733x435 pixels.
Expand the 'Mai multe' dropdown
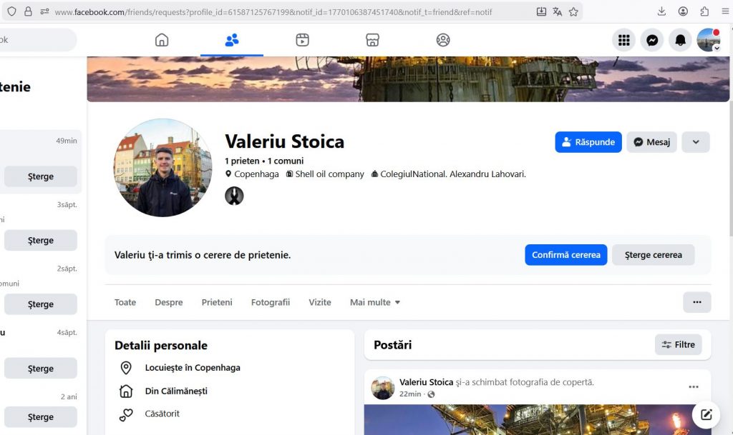coord(375,302)
